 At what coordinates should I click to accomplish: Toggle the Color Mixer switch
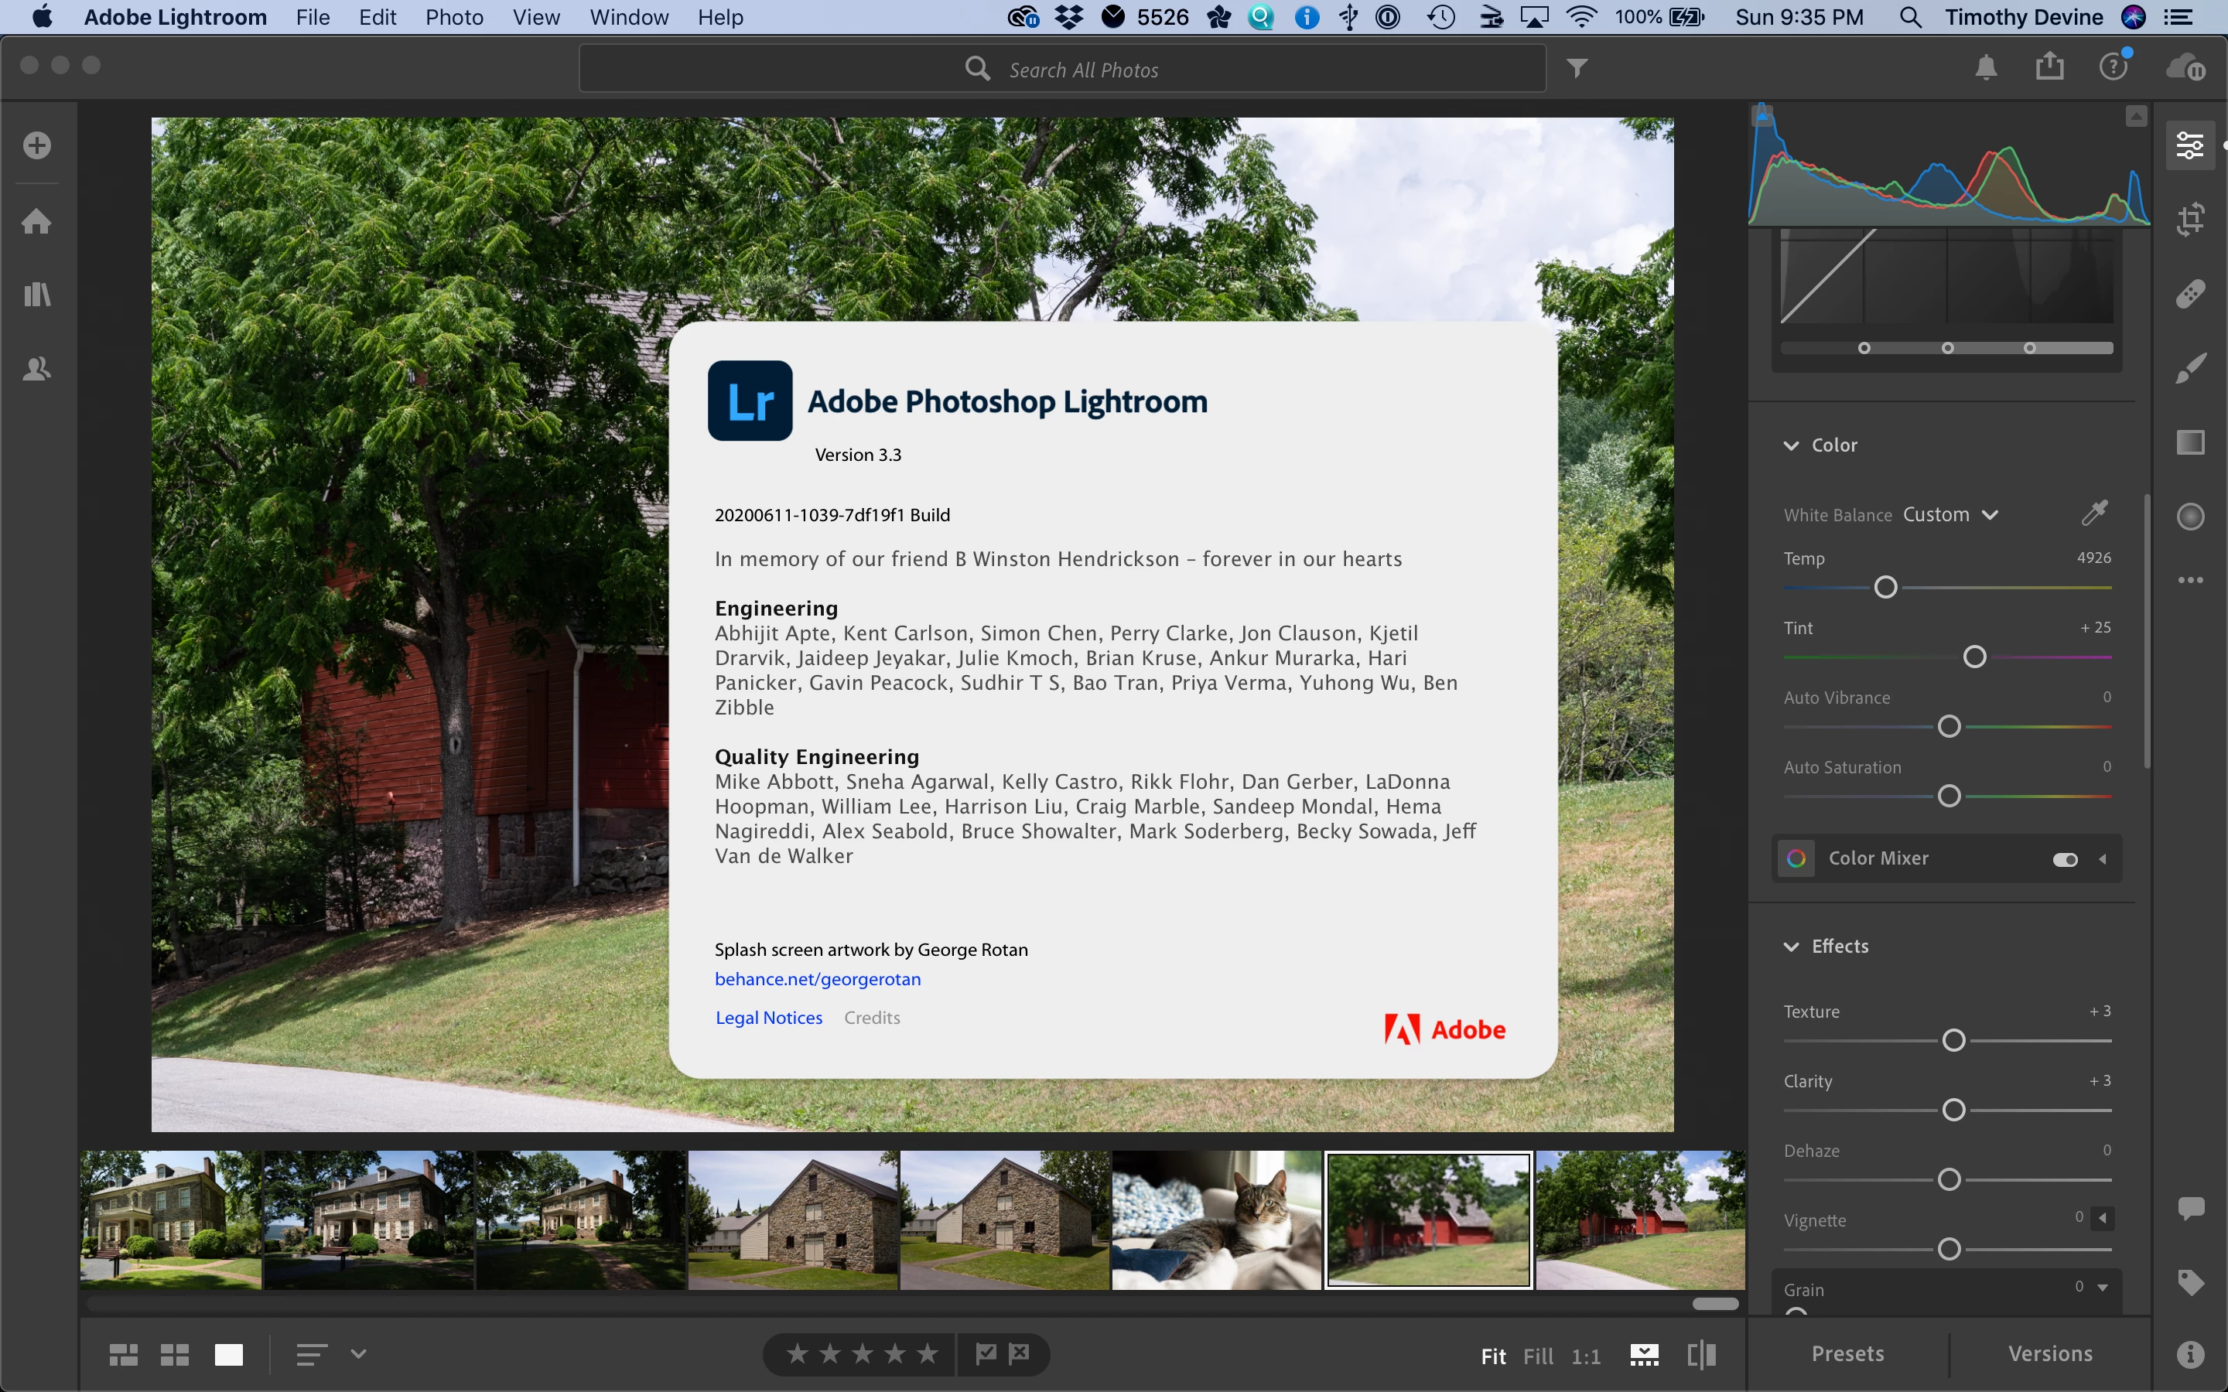2064,859
